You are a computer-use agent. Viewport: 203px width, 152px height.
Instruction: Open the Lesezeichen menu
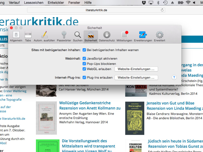click(x=34, y=3)
